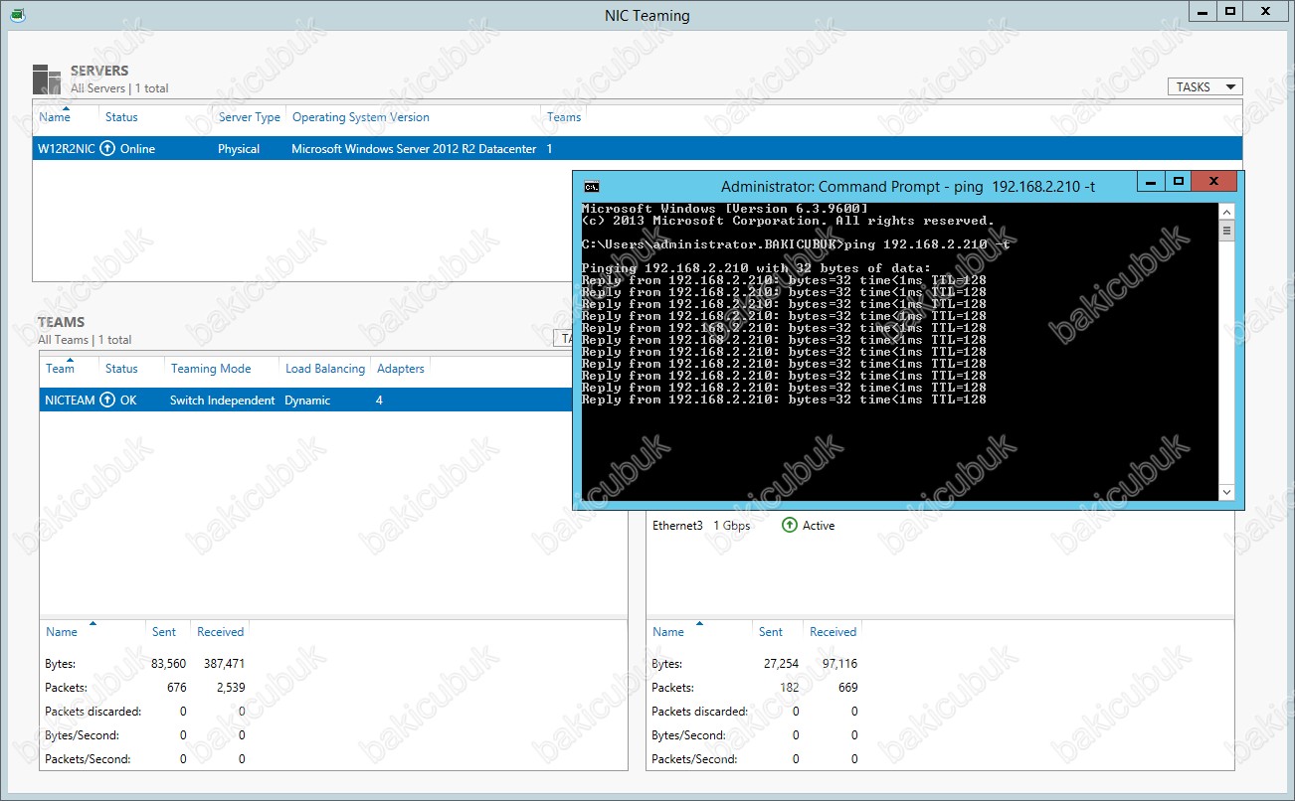Sort teams by Team column

pyautogui.click(x=60, y=369)
